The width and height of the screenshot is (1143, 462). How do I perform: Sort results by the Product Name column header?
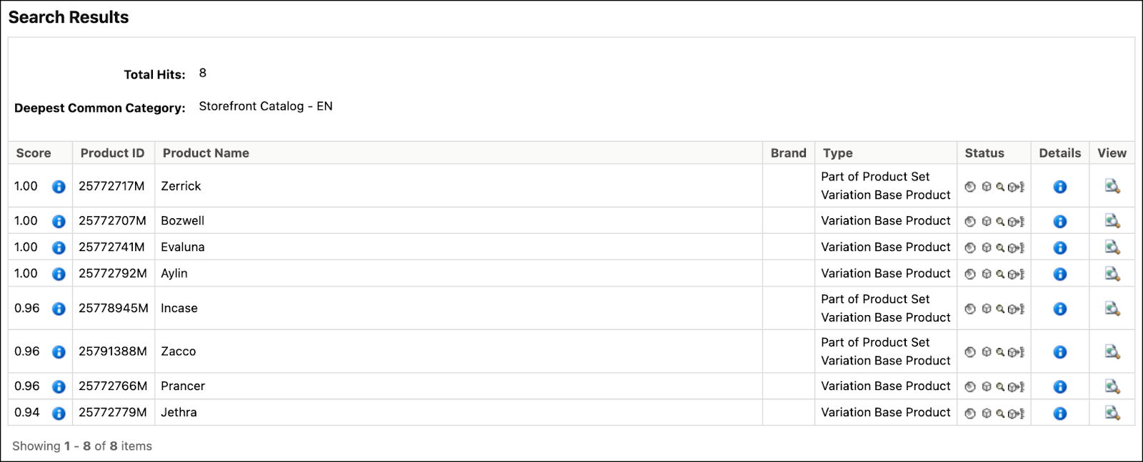tap(206, 153)
